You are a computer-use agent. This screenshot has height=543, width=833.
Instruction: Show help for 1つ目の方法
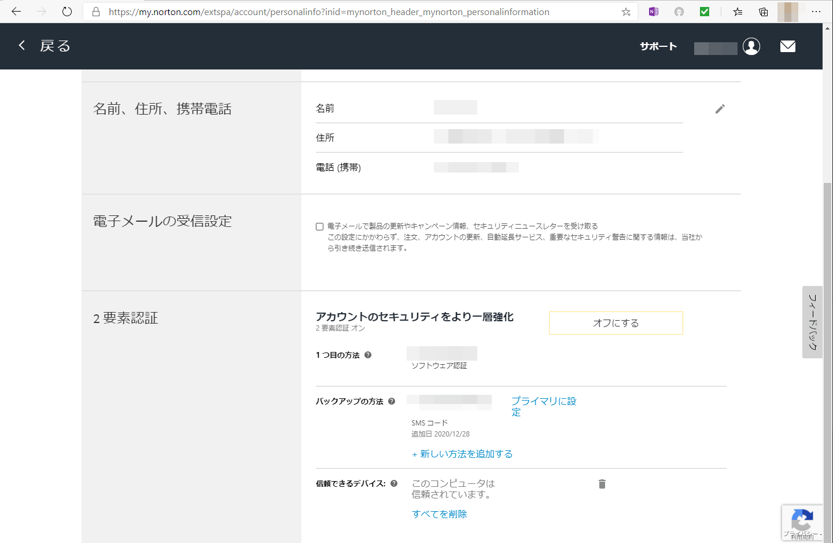368,355
